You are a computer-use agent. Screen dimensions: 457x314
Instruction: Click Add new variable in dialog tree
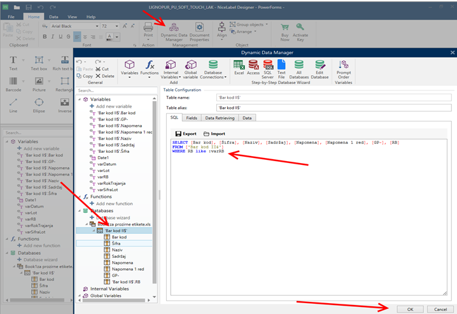111,106
